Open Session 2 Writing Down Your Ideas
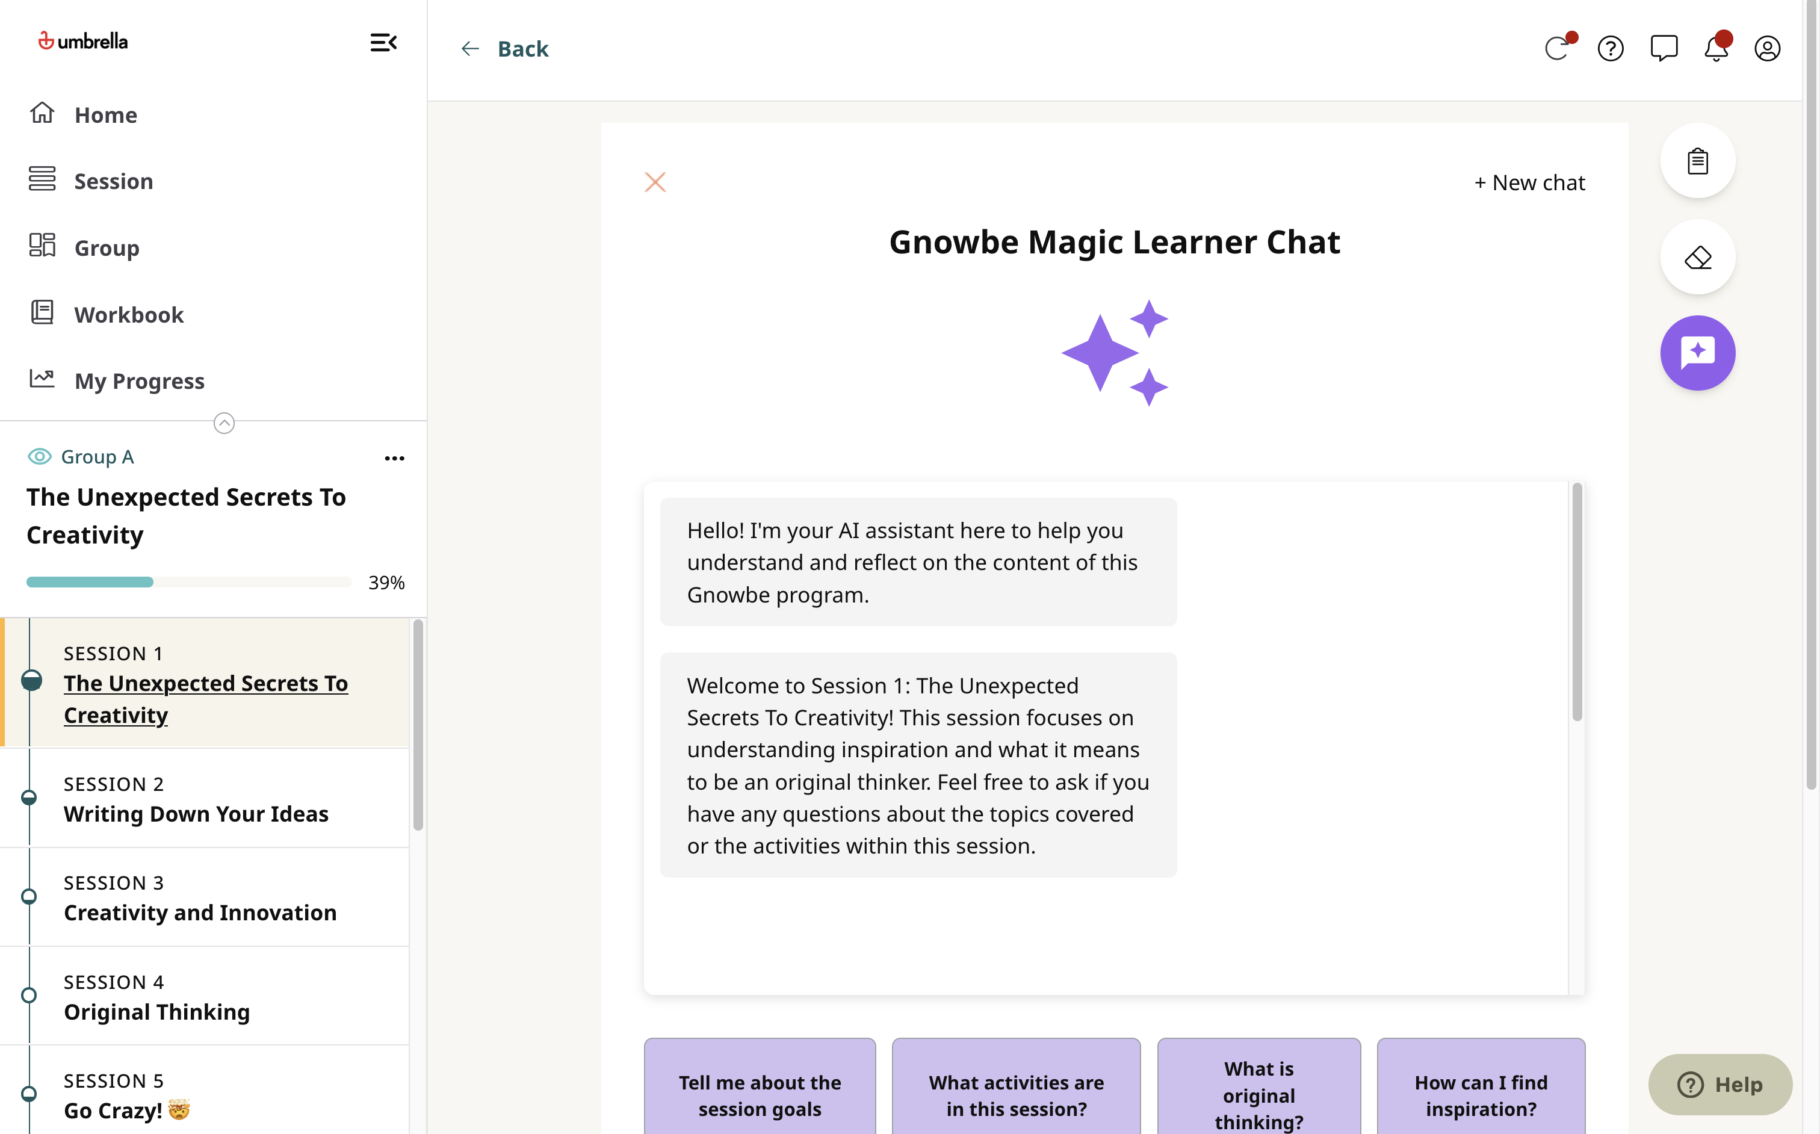 pyautogui.click(x=205, y=798)
